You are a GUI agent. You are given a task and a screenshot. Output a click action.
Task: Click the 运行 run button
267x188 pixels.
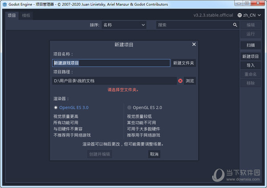[x=251, y=34]
